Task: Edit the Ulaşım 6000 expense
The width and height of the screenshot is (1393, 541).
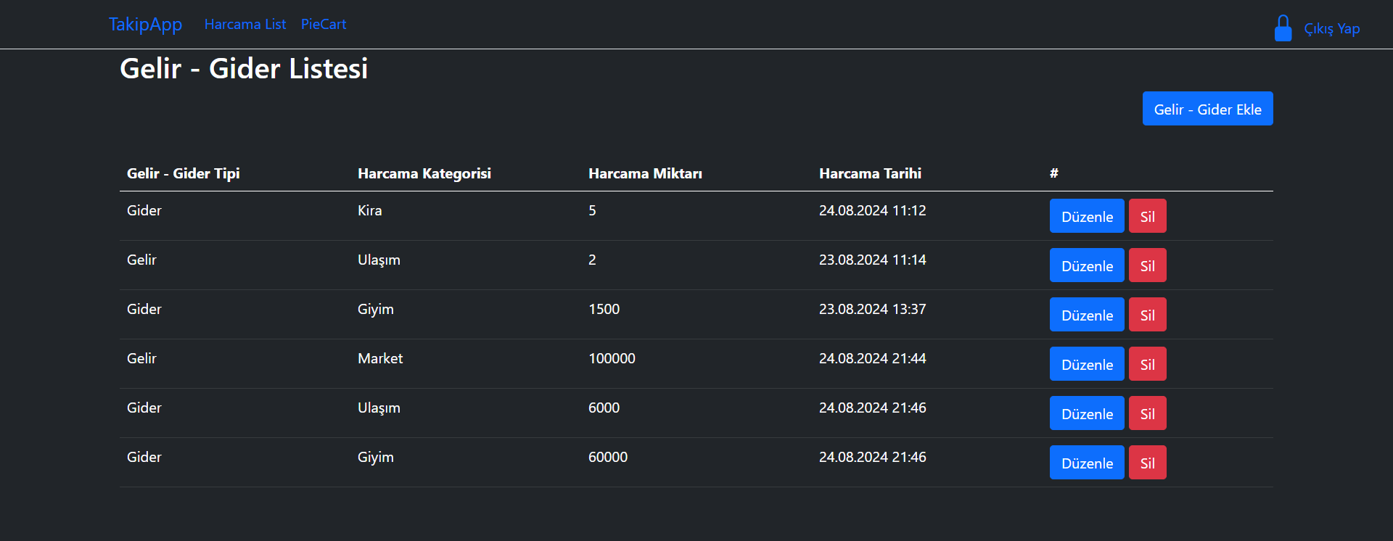Action: [x=1086, y=413]
